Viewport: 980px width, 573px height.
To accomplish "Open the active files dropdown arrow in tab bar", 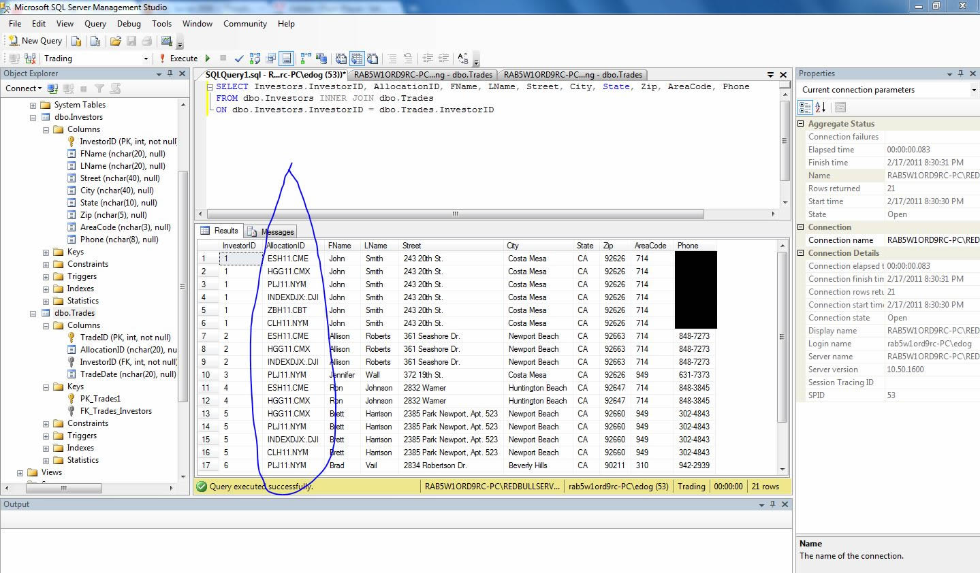I will pos(770,75).
